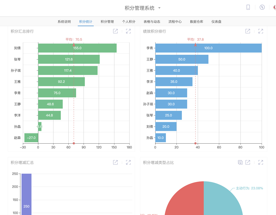Click blue bar 40.0 for 王雅

tap(176, 70)
